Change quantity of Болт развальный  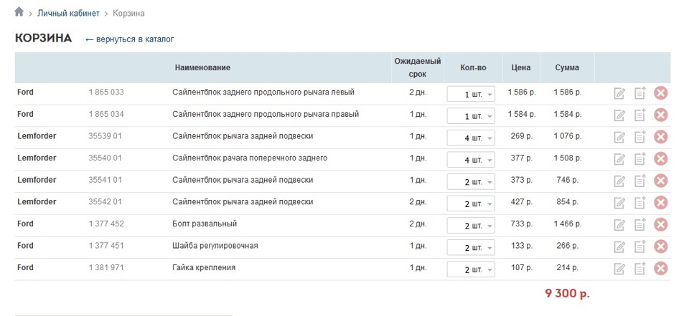pyautogui.click(x=471, y=226)
